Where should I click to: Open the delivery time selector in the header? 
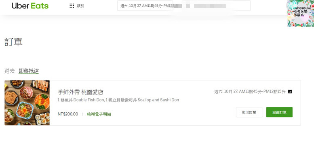145,6
